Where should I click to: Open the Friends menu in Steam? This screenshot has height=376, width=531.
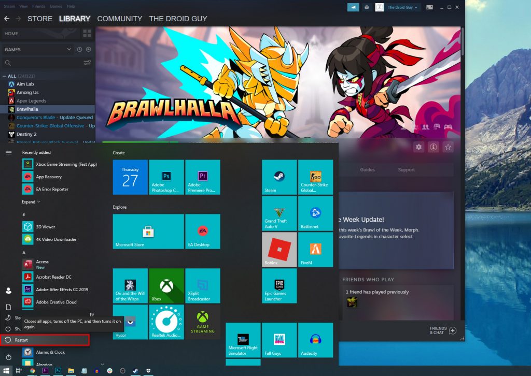point(38,6)
